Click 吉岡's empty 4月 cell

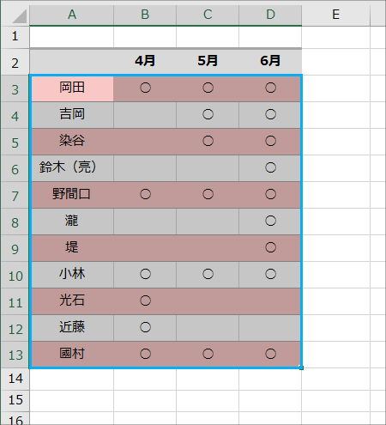tap(145, 115)
